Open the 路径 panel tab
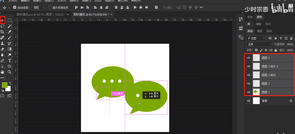Viewport: 295px width, 134px height. click(x=269, y=31)
